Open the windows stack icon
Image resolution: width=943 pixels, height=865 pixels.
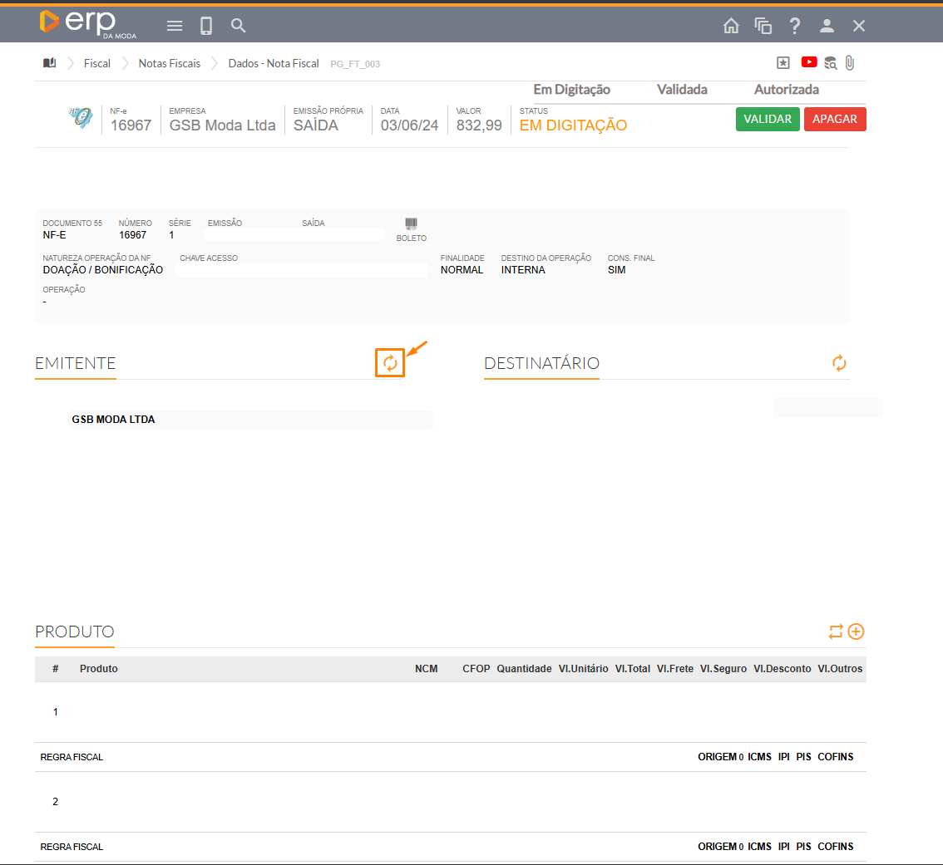tap(763, 26)
